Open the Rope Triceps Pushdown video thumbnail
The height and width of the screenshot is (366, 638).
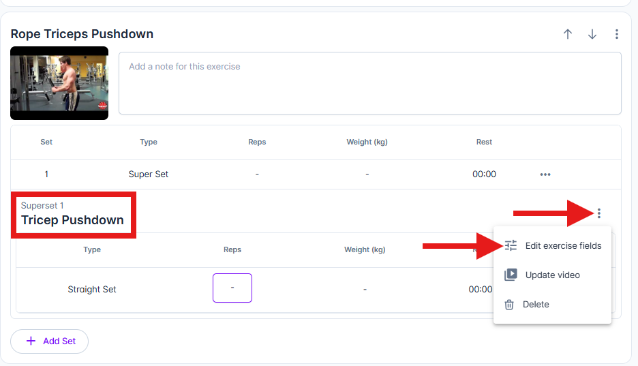point(59,83)
